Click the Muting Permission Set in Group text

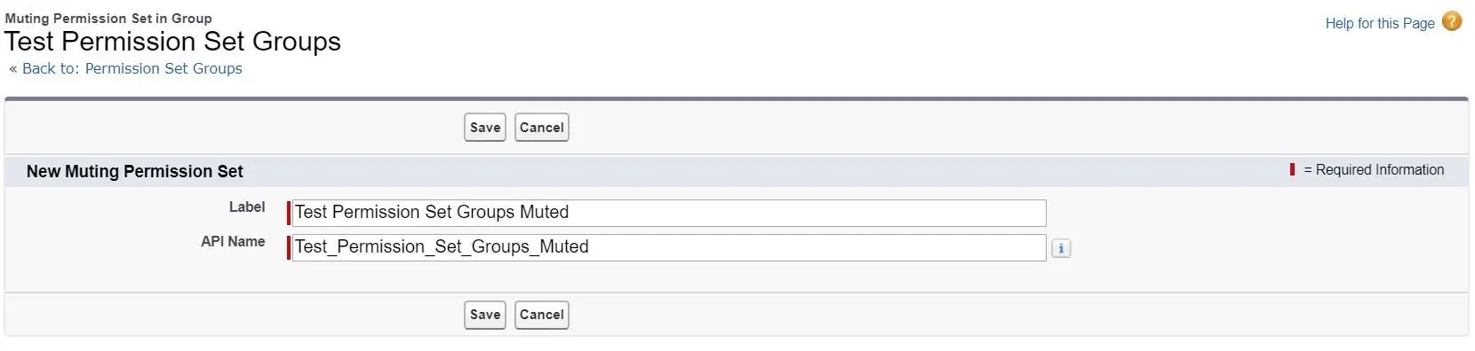coord(108,18)
